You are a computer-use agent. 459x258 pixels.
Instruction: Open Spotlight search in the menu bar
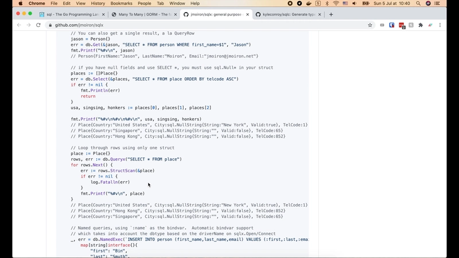pyautogui.click(x=418, y=3)
